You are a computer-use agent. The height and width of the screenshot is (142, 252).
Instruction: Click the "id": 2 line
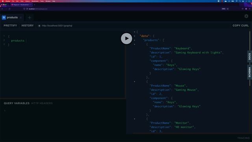pyautogui.click(x=156, y=94)
